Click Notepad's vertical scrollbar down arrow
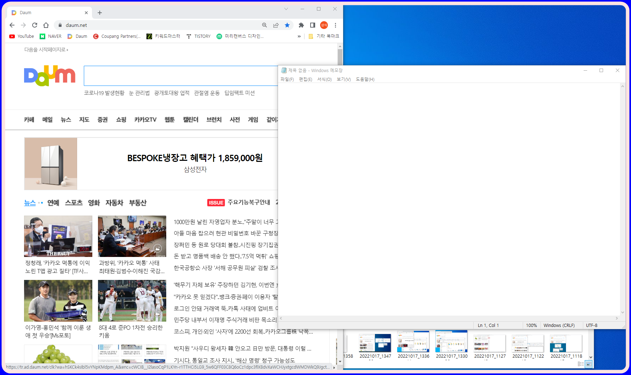This screenshot has width=631, height=375. coord(623,312)
